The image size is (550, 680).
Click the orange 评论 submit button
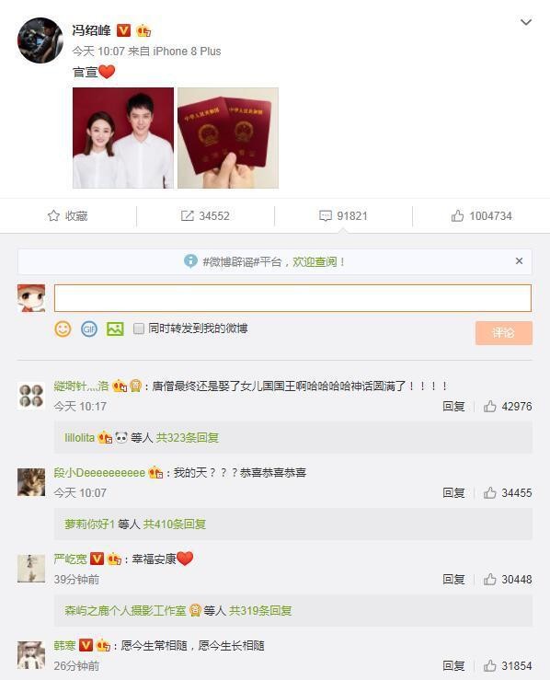[x=504, y=333]
